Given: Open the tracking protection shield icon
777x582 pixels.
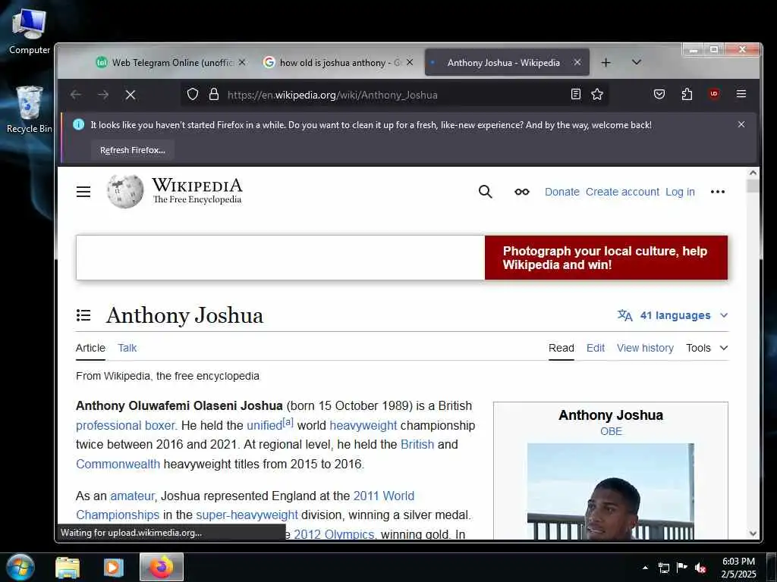Looking at the screenshot, I should coord(193,94).
